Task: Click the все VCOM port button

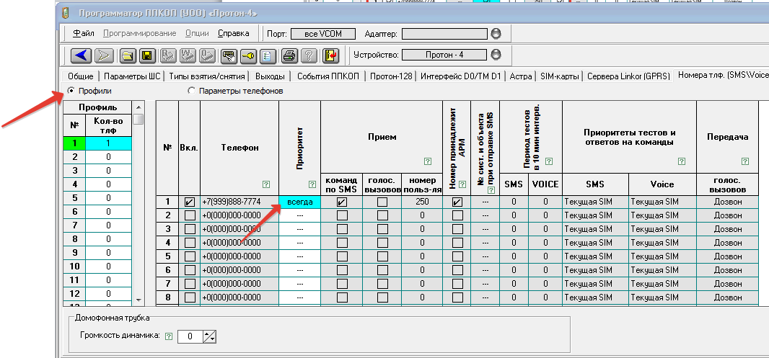Action: coord(323,34)
